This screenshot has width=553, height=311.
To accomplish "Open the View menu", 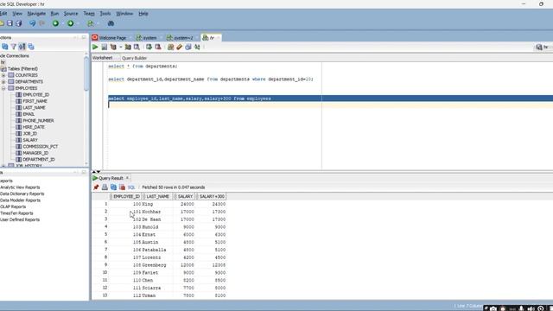I will point(17,14).
